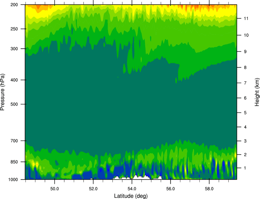260x199 pixels.
Task: Click the 4 km height label
Action: 245,127
